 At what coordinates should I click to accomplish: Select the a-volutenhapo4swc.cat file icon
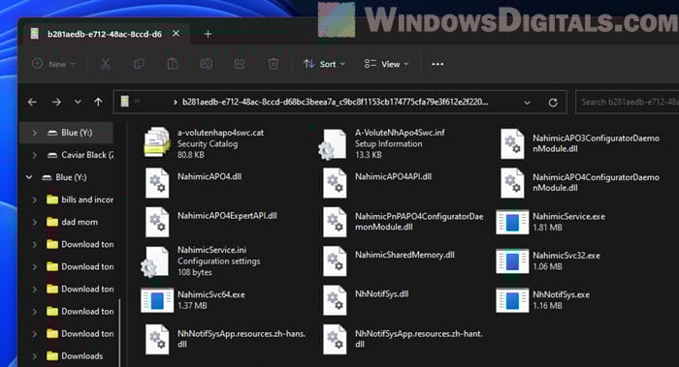(x=157, y=142)
